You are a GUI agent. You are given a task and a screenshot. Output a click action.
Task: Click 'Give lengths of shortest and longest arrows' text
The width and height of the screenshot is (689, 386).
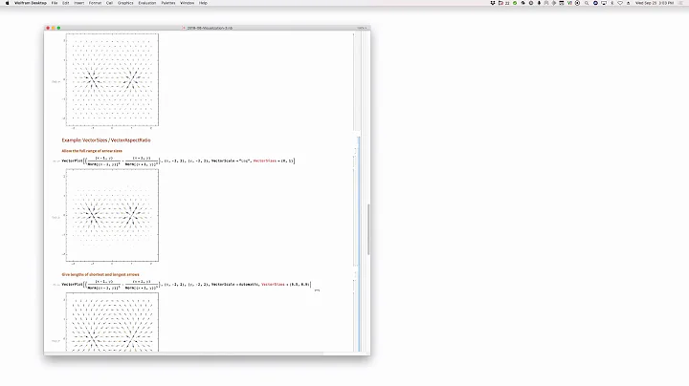click(x=100, y=274)
